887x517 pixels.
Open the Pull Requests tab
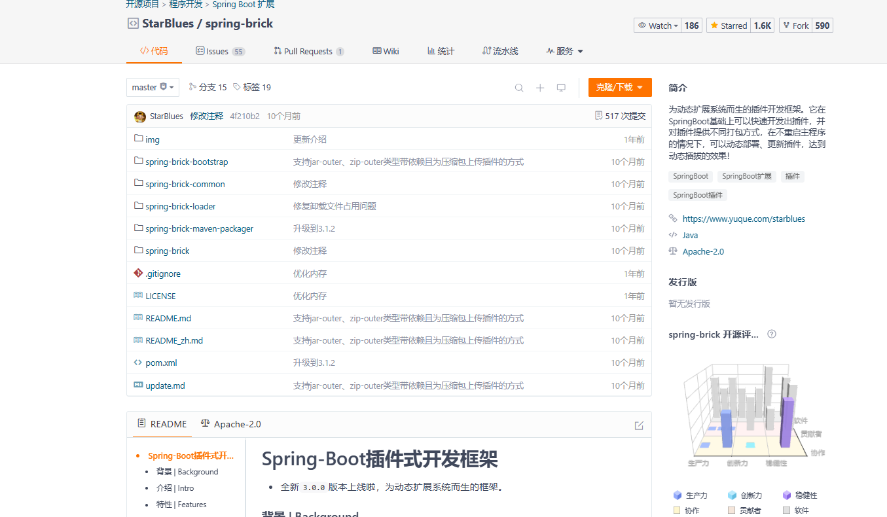point(309,51)
